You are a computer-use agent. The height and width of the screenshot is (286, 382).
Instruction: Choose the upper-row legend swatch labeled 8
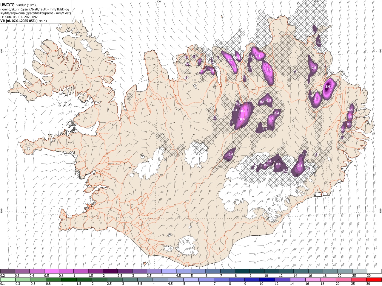coord(242,271)
